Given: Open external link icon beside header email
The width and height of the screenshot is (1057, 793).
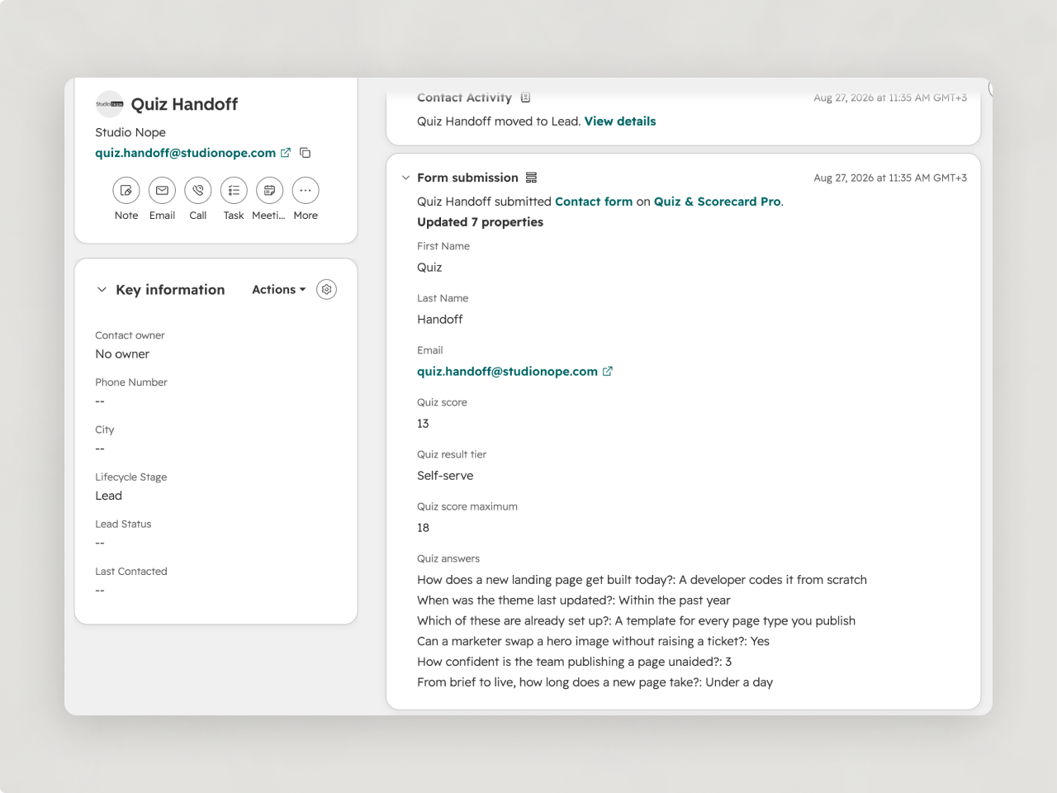Looking at the screenshot, I should point(286,153).
